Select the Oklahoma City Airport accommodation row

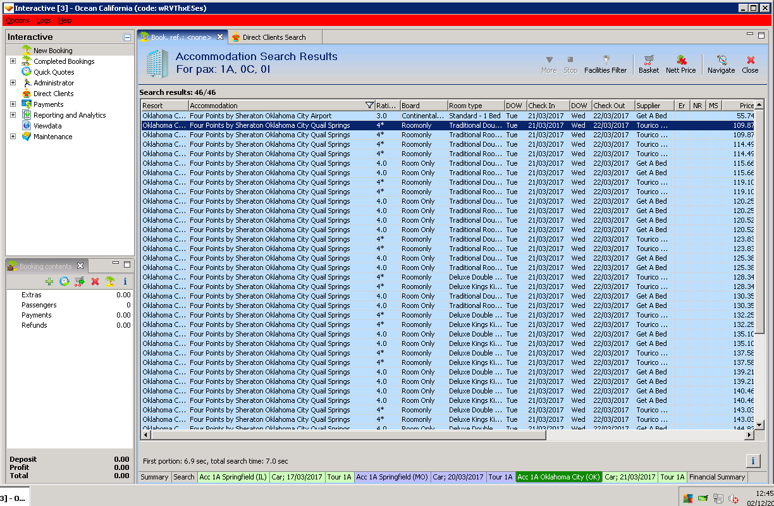click(448, 116)
